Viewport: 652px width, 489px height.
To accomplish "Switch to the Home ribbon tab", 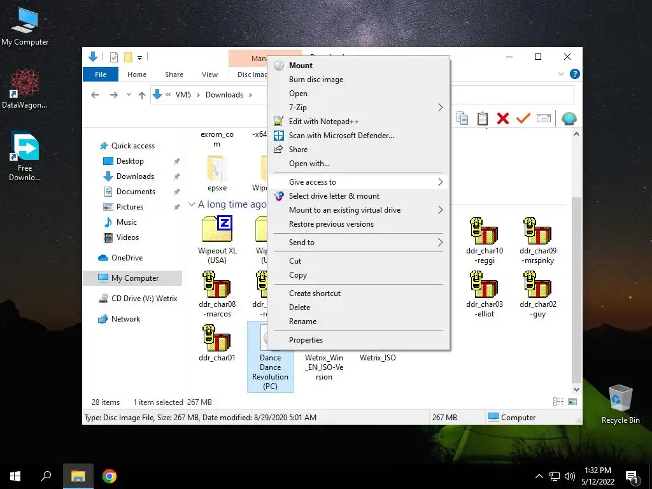I will pyautogui.click(x=137, y=74).
